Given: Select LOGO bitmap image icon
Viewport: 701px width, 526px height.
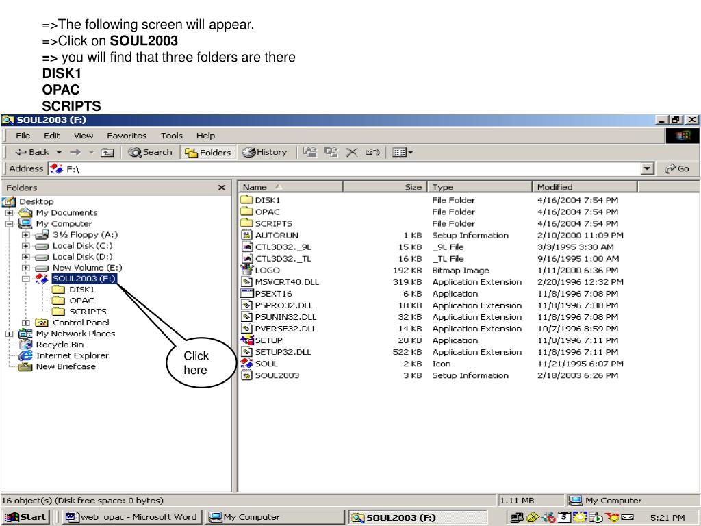Looking at the screenshot, I should point(246,270).
